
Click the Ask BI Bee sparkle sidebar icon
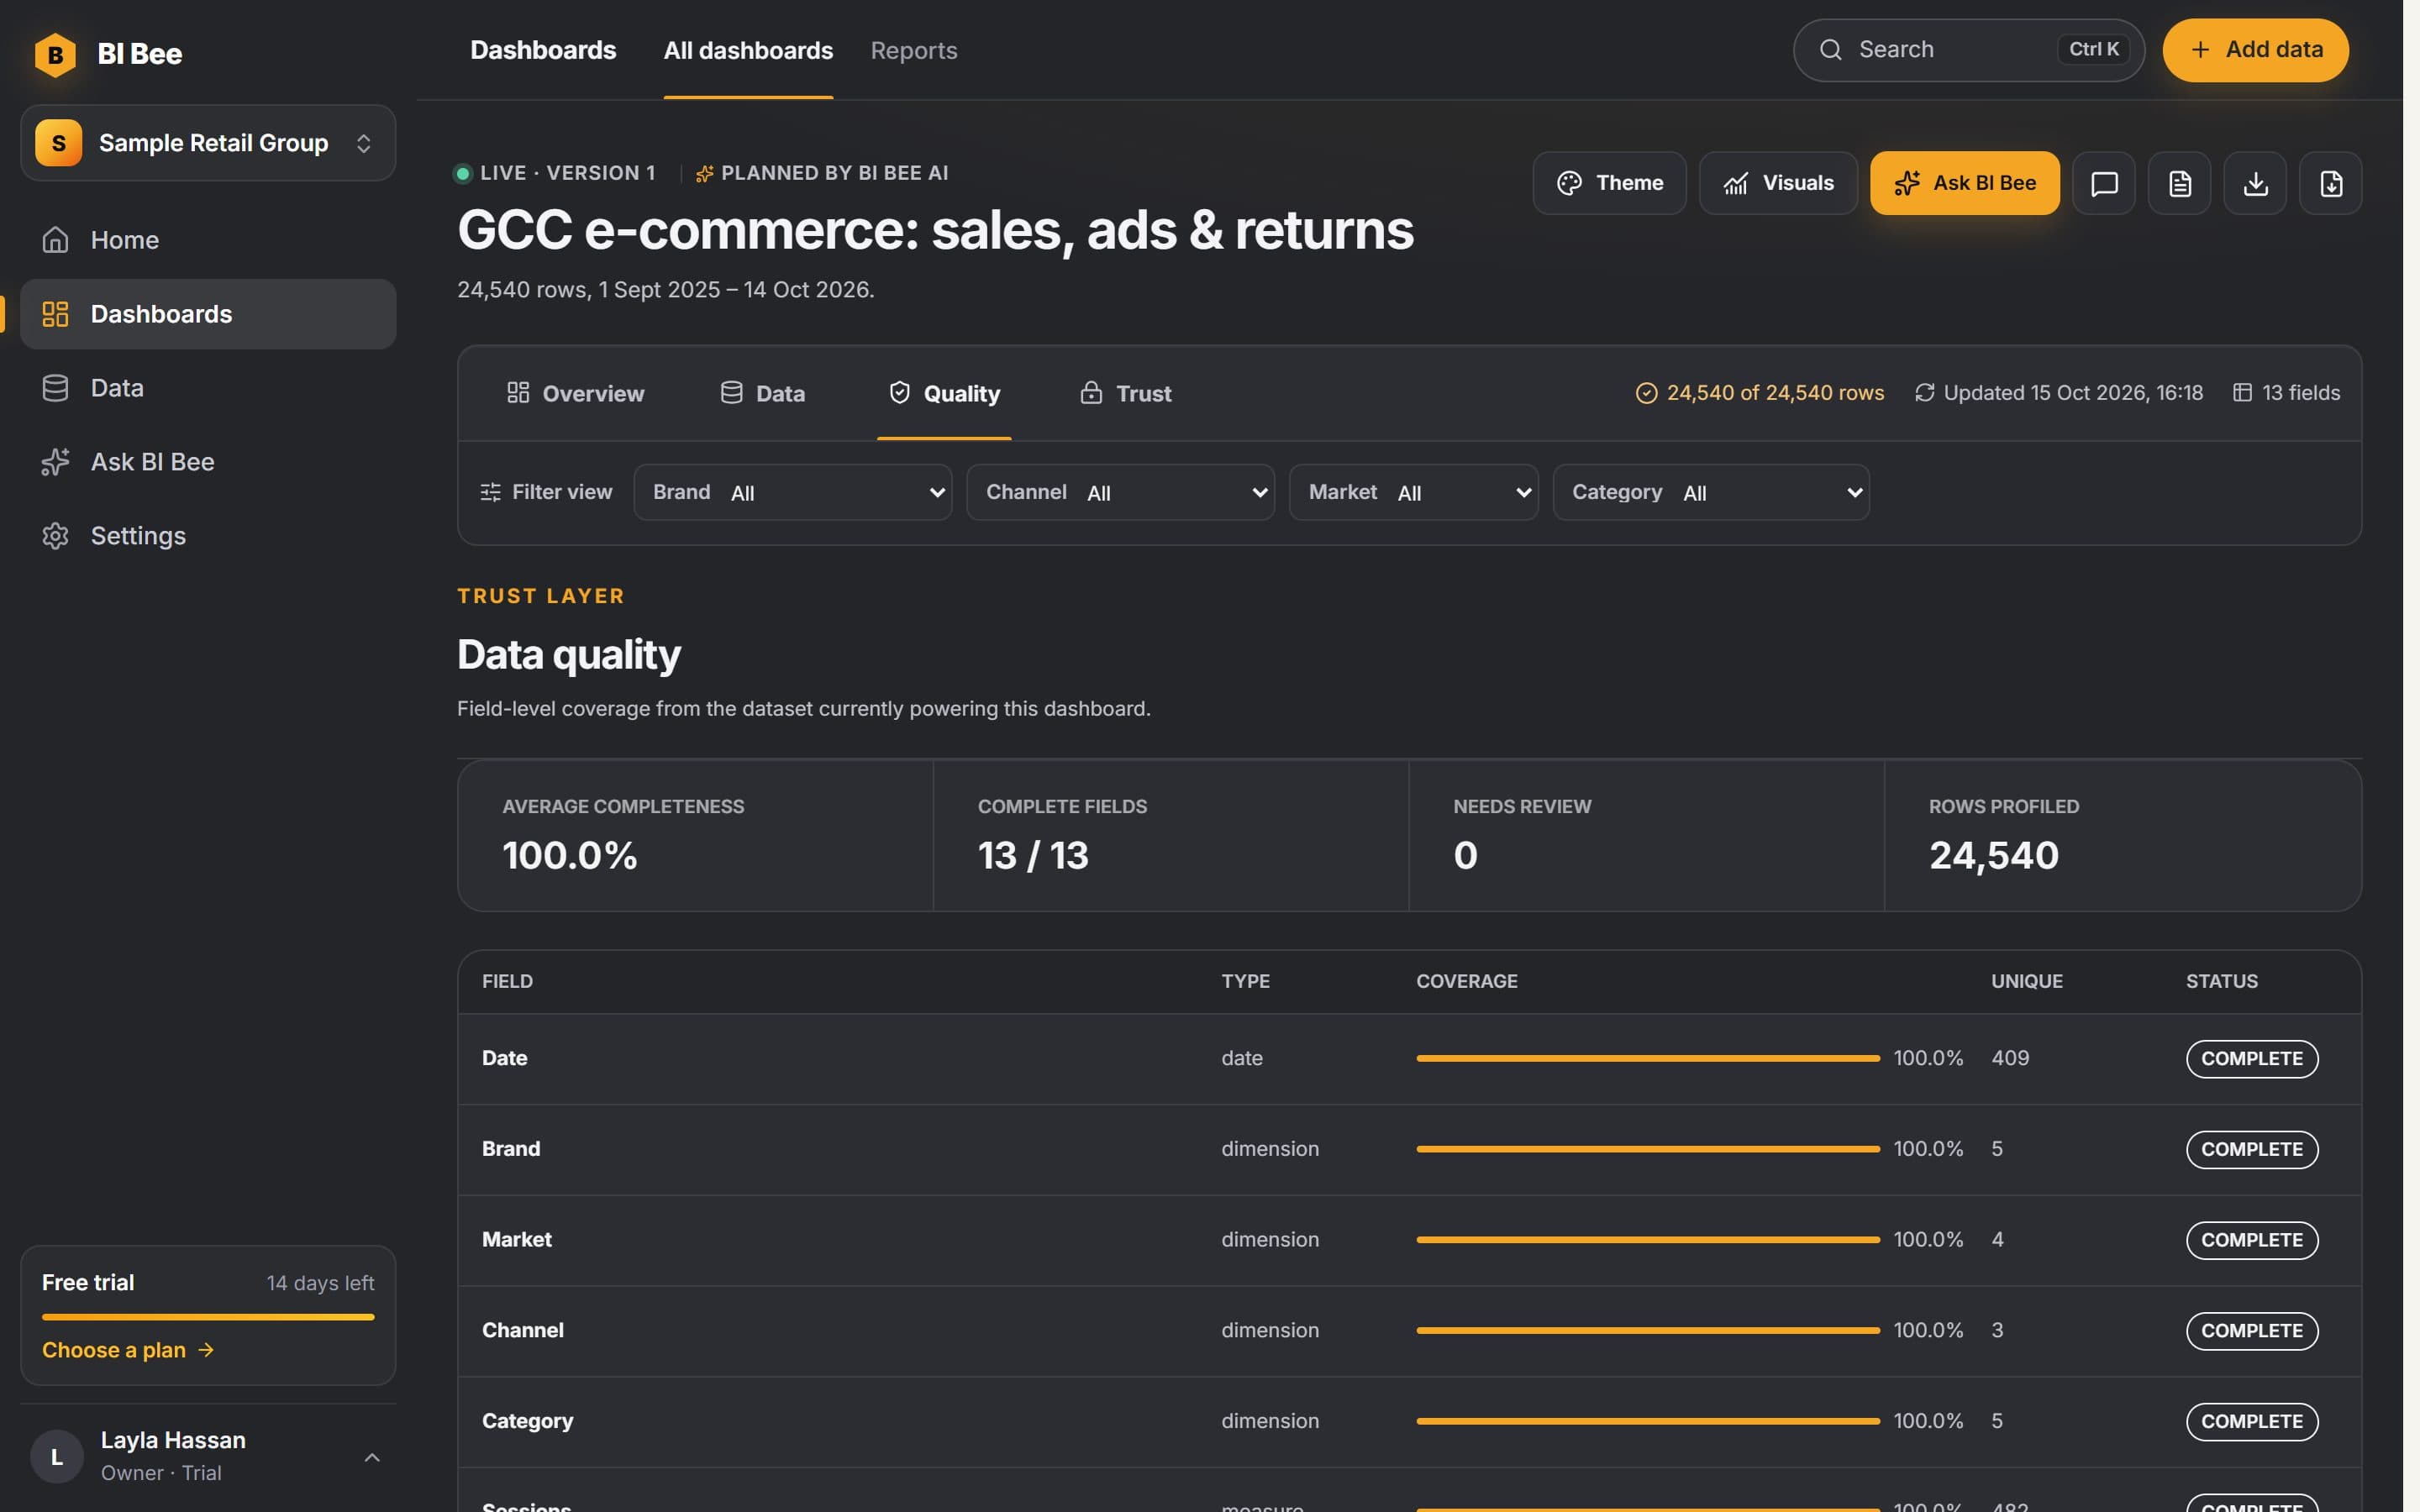coord(55,462)
